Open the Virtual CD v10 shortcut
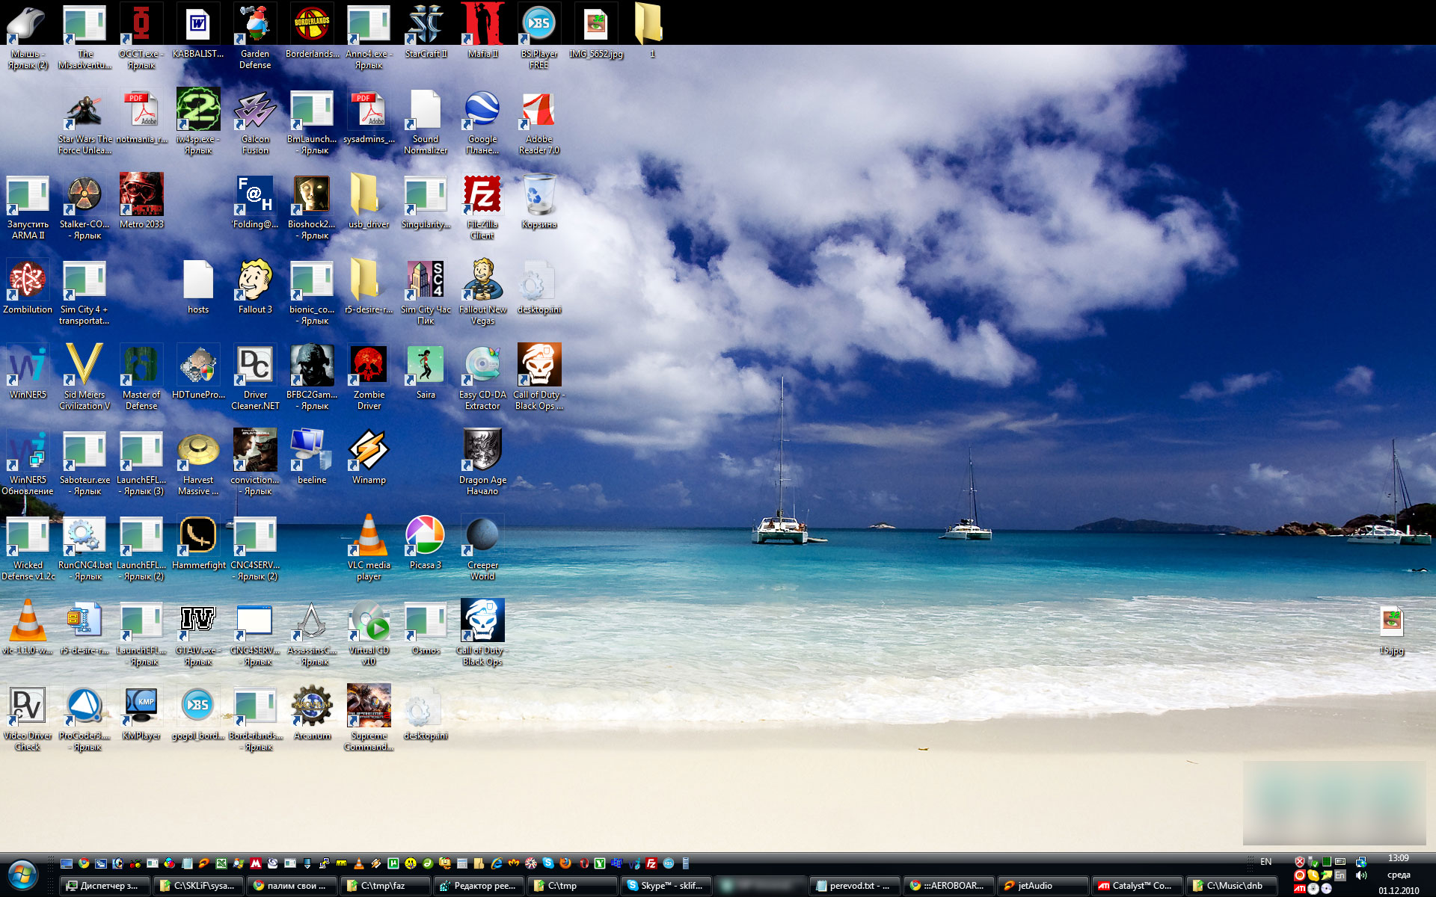Viewport: 1436px width, 897px height. pyautogui.click(x=369, y=632)
